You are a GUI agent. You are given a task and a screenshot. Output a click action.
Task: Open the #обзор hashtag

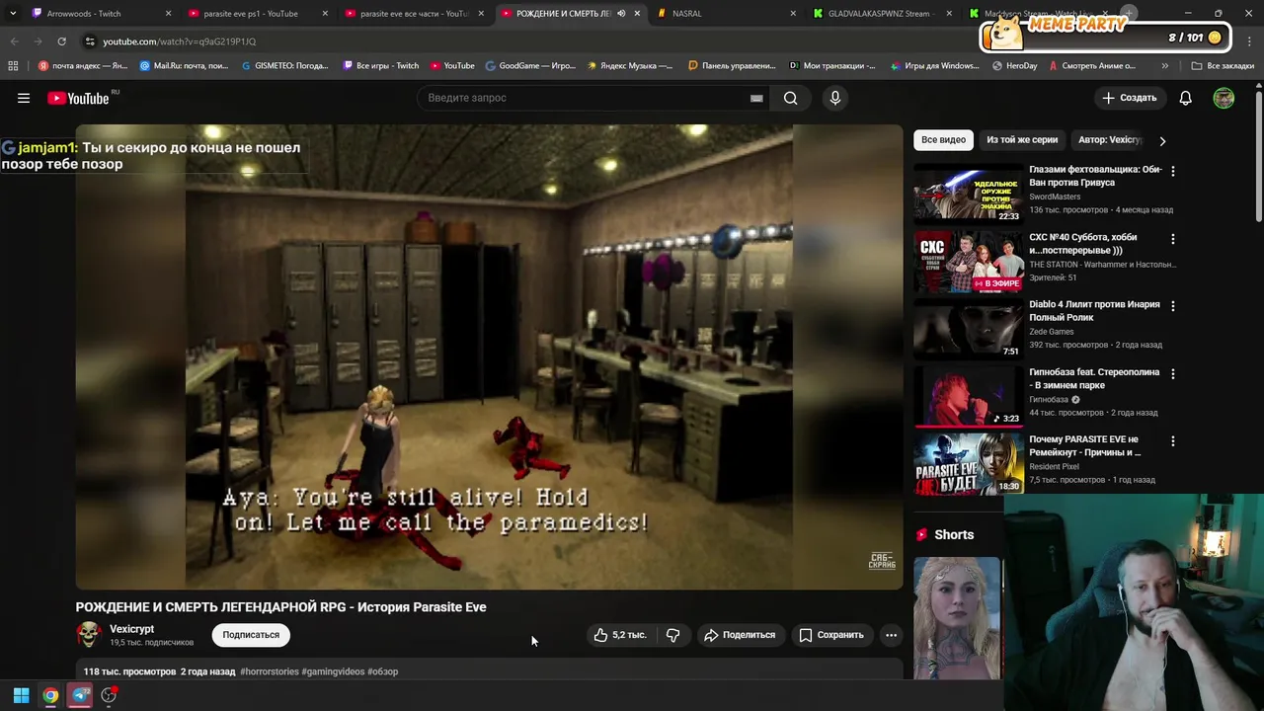(383, 671)
